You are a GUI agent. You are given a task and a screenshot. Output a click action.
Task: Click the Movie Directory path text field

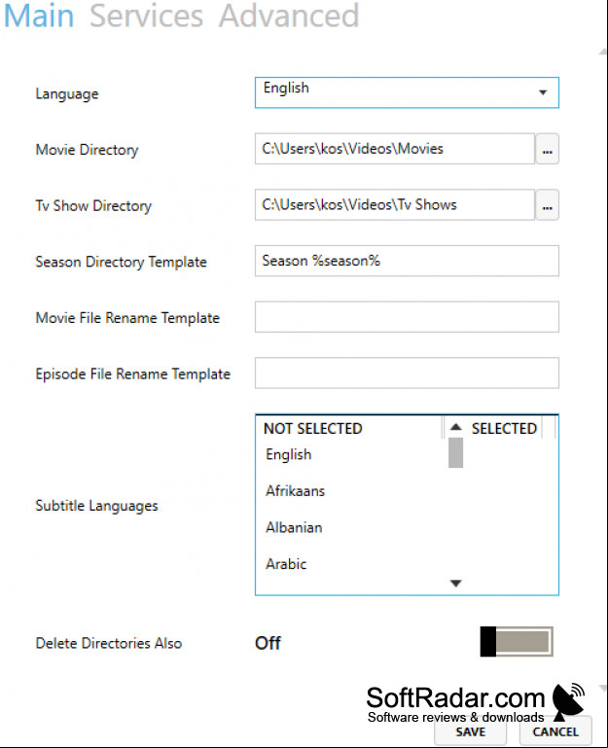[x=395, y=149]
